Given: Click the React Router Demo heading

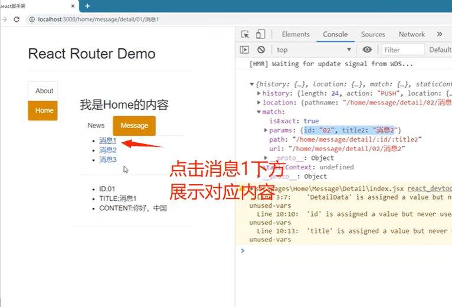Looking at the screenshot, I should pos(91,54).
